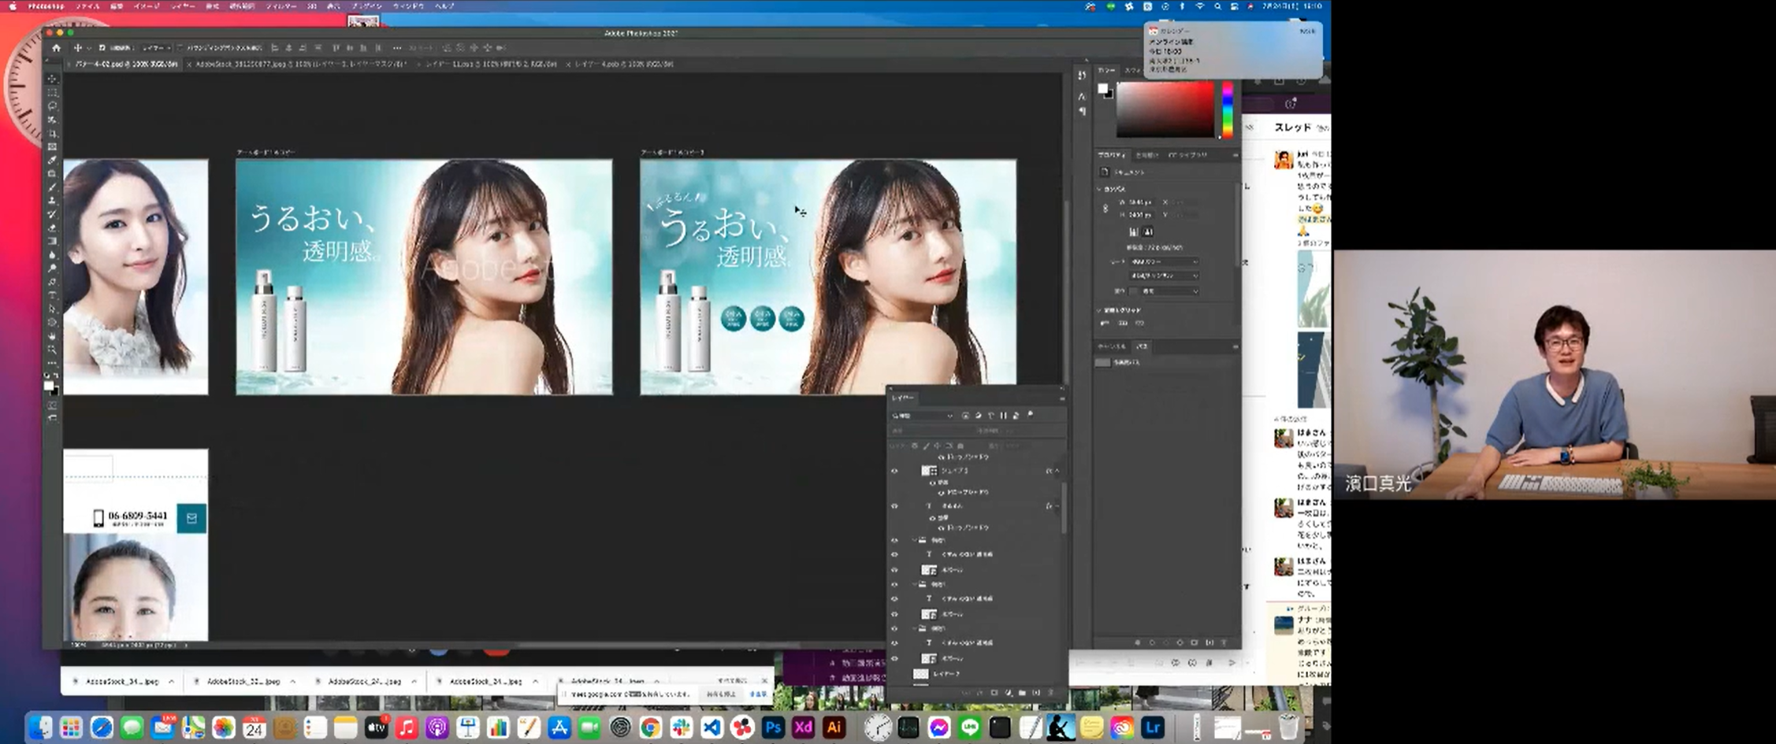The height and width of the screenshot is (744, 1776).
Task: Click in the red color picker field
Action: pyautogui.click(x=1165, y=109)
